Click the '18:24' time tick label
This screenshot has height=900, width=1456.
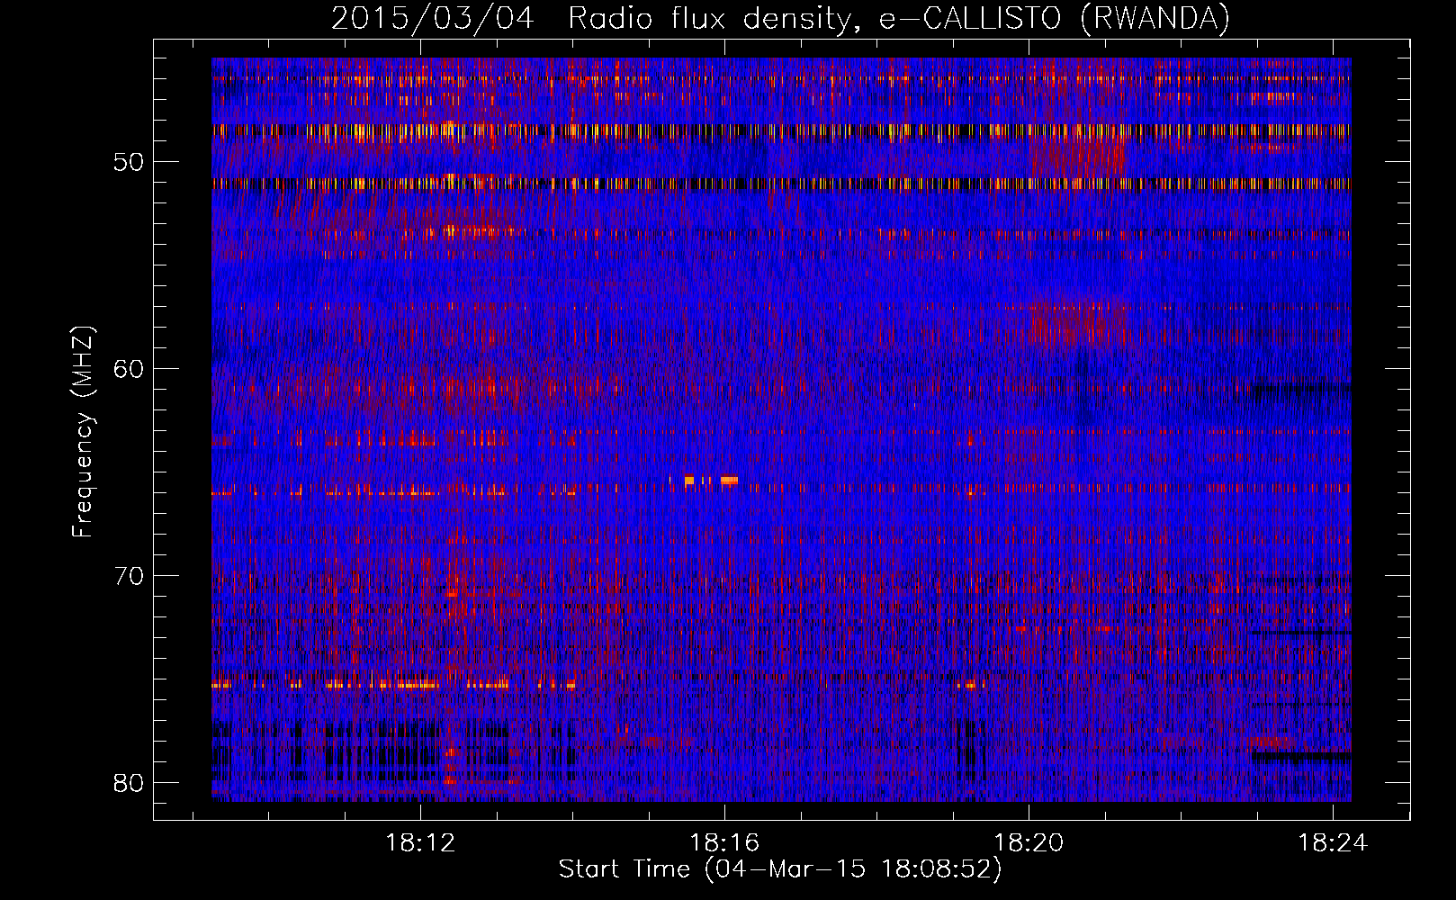click(1333, 843)
